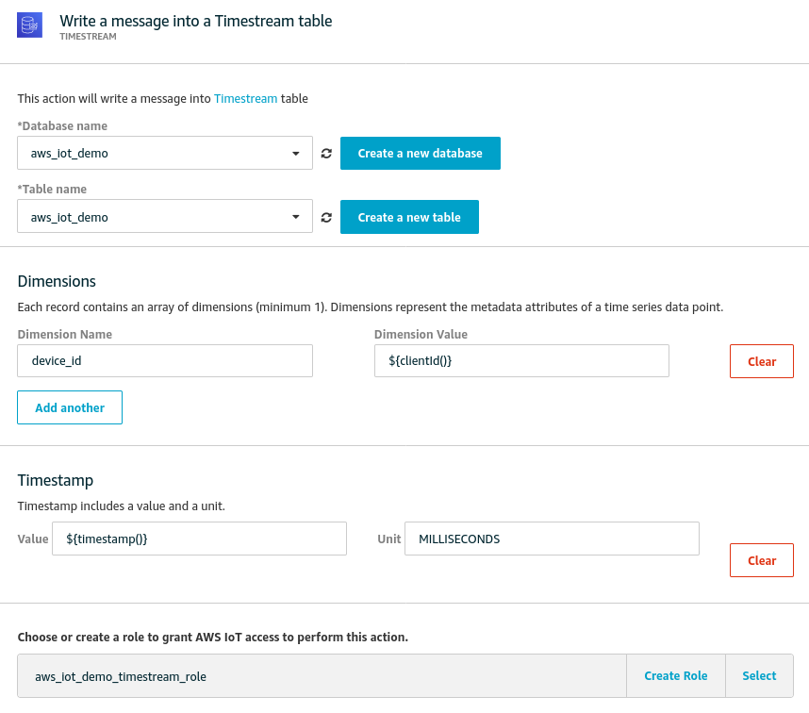
Task: Open the database name dropdown arrow
Action: [297, 153]
